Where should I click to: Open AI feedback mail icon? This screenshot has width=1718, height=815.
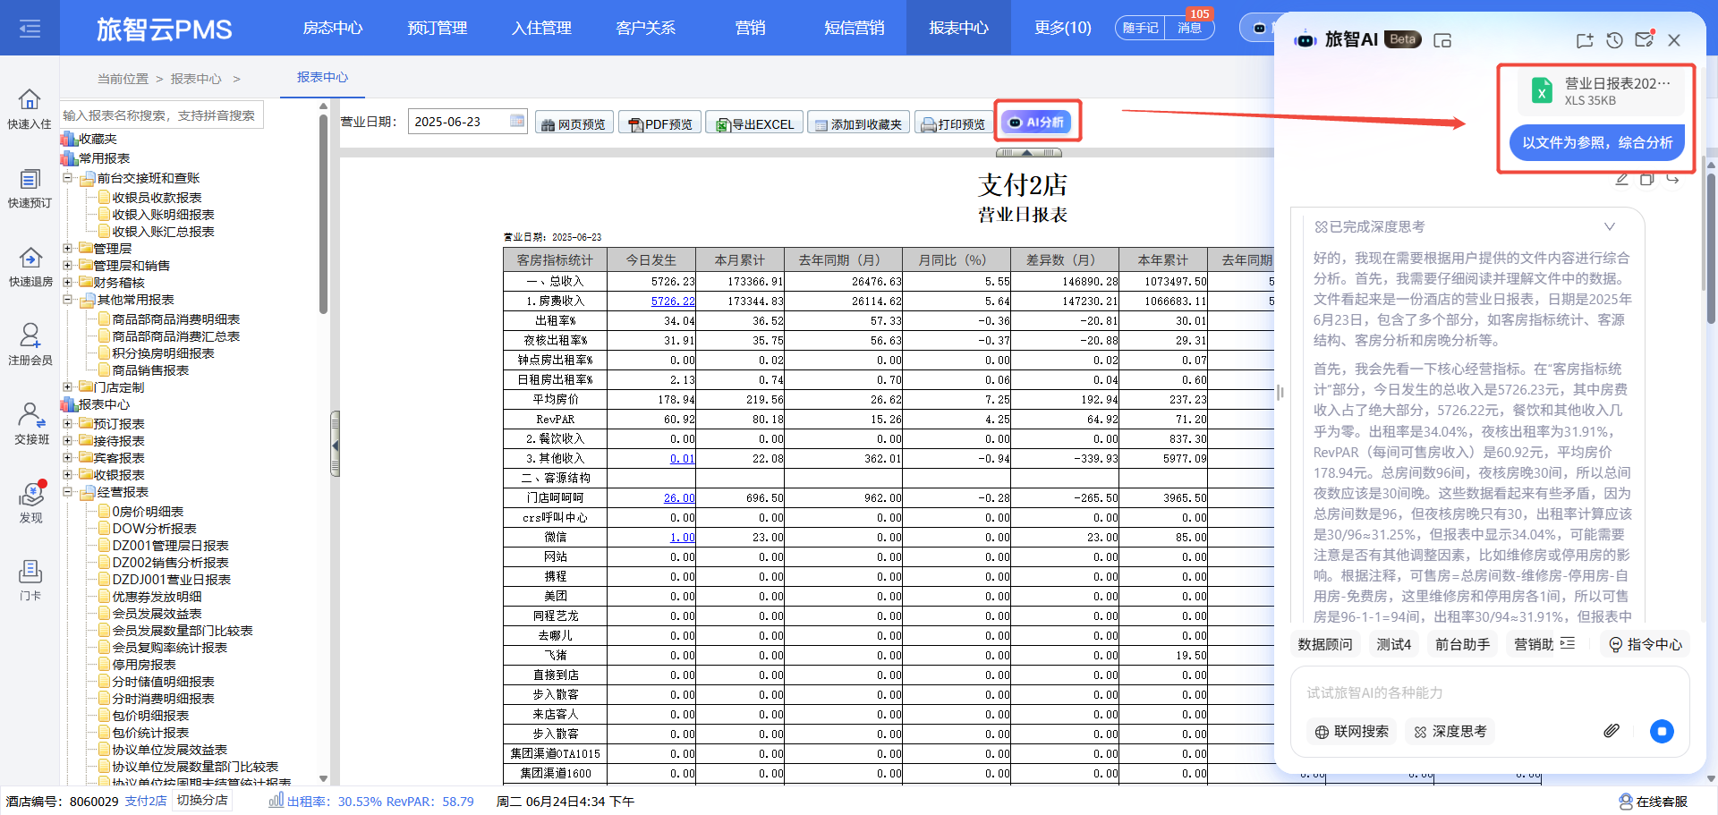coord(1644,39)
